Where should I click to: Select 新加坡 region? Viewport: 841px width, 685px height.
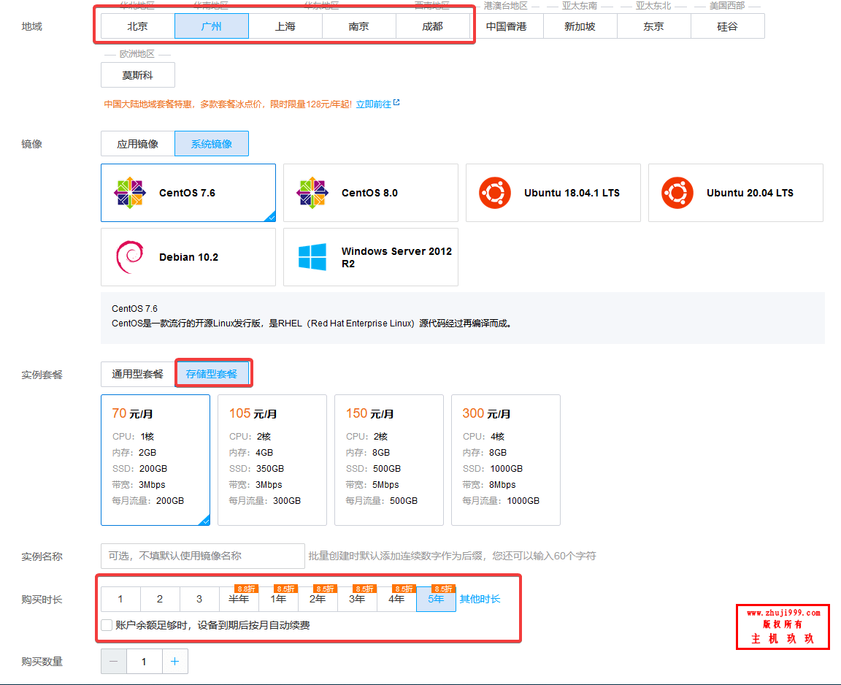580,26
